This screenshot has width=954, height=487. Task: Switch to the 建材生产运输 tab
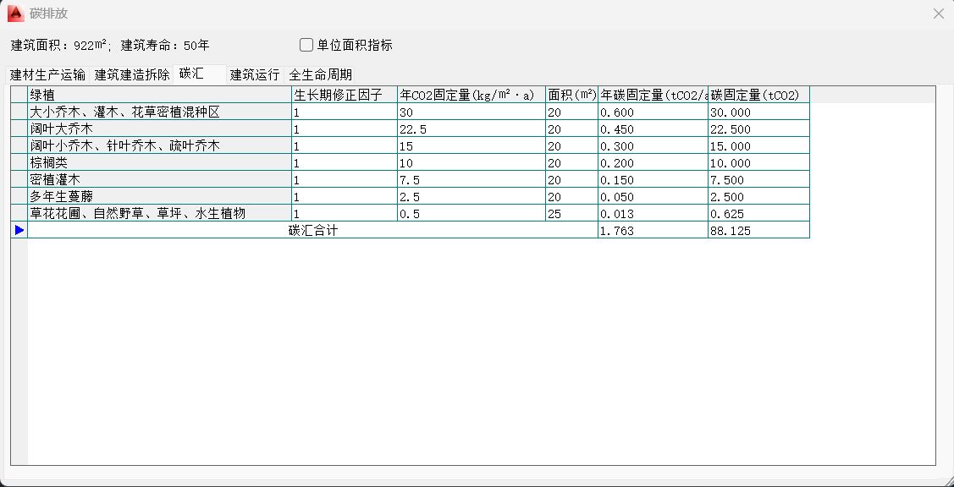(x=47, y=74)
